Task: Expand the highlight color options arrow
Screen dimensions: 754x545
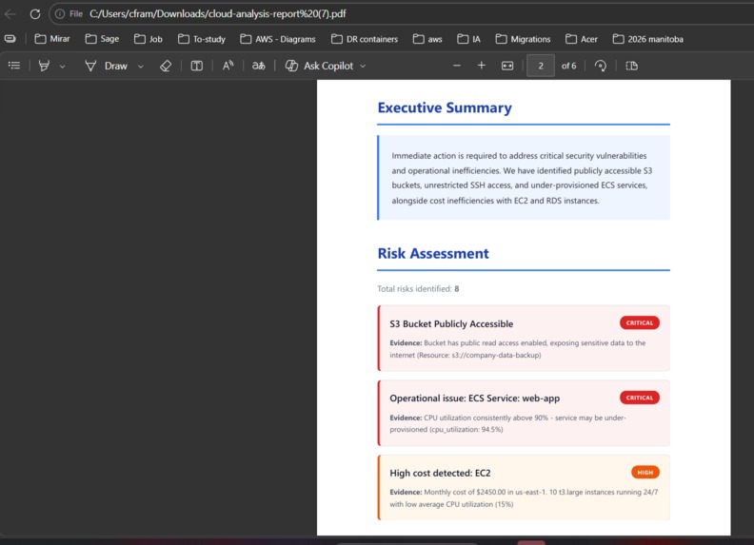Action: coord(63,67)
